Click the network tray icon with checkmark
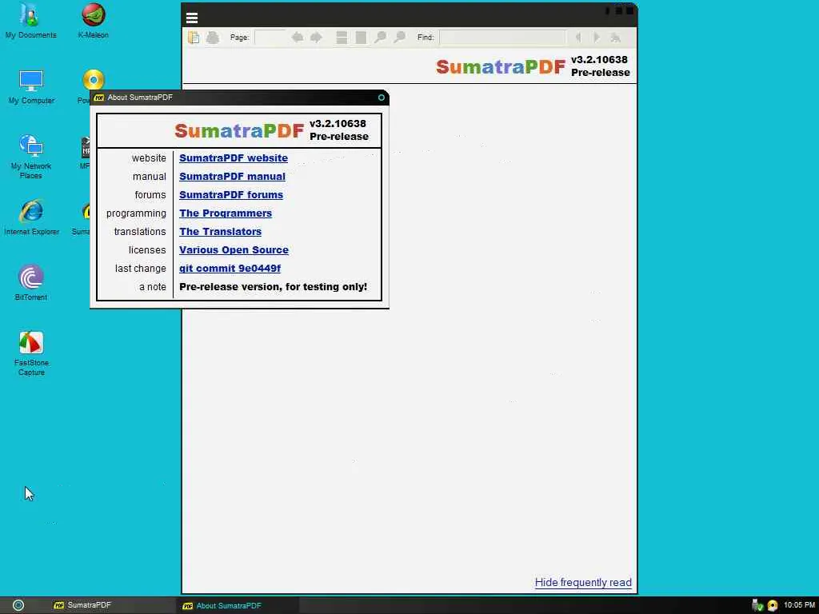819x614 pixels. click(x=757, y=606)
